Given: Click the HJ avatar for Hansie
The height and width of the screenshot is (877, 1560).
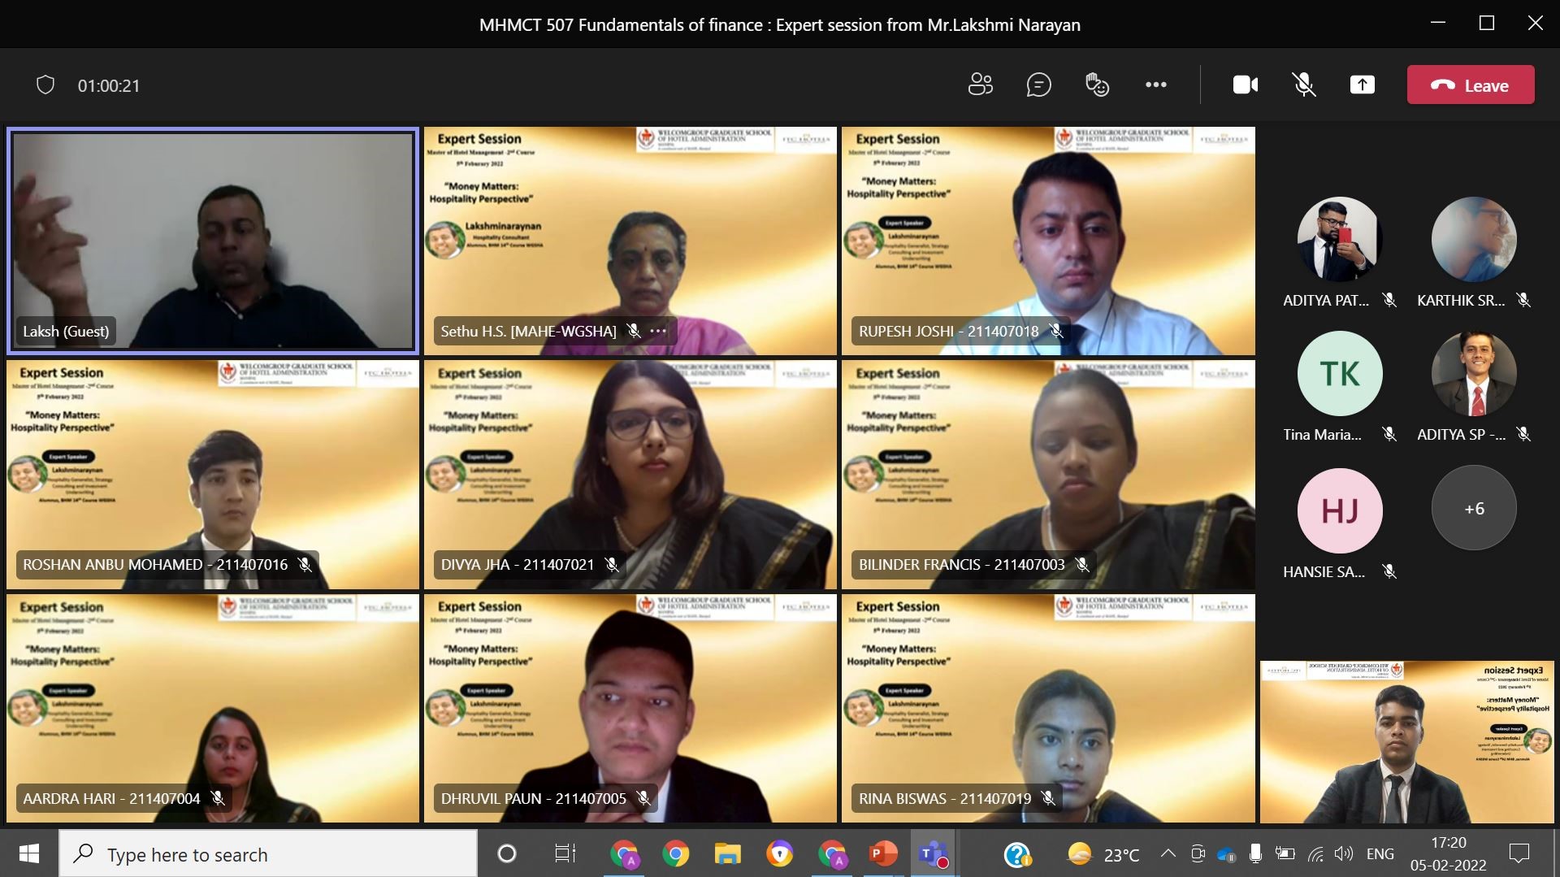Looking at the screenshot, I should click(x=1339, y=511).
